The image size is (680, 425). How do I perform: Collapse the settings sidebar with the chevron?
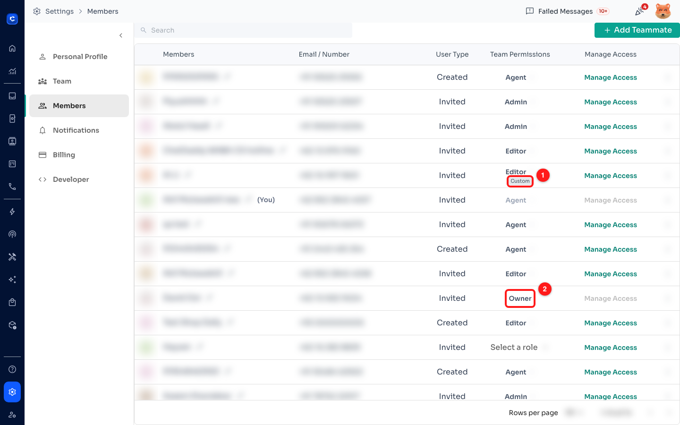click(x=121, y=35)
